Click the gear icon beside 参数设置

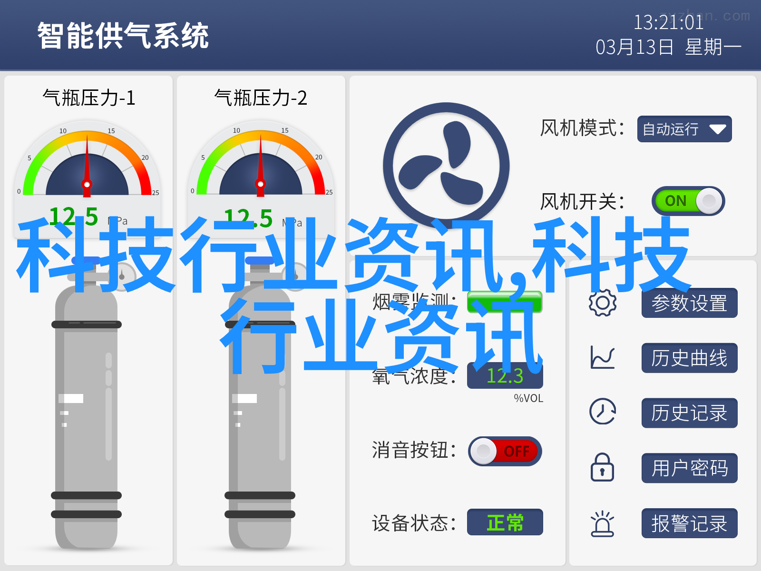tap(603, 303)
